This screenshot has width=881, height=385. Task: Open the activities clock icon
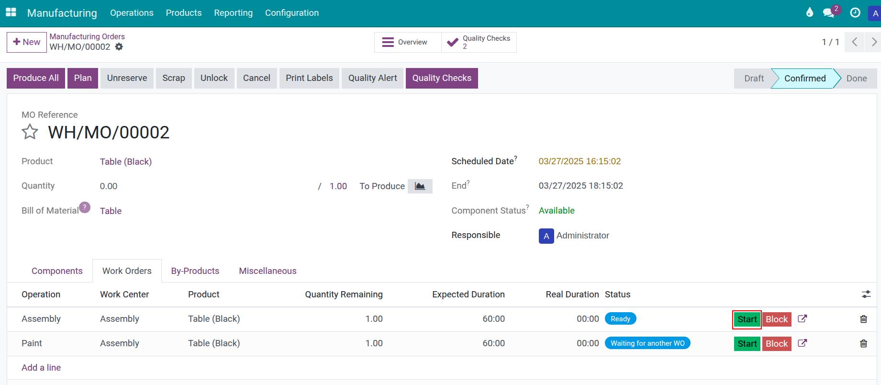855,12
